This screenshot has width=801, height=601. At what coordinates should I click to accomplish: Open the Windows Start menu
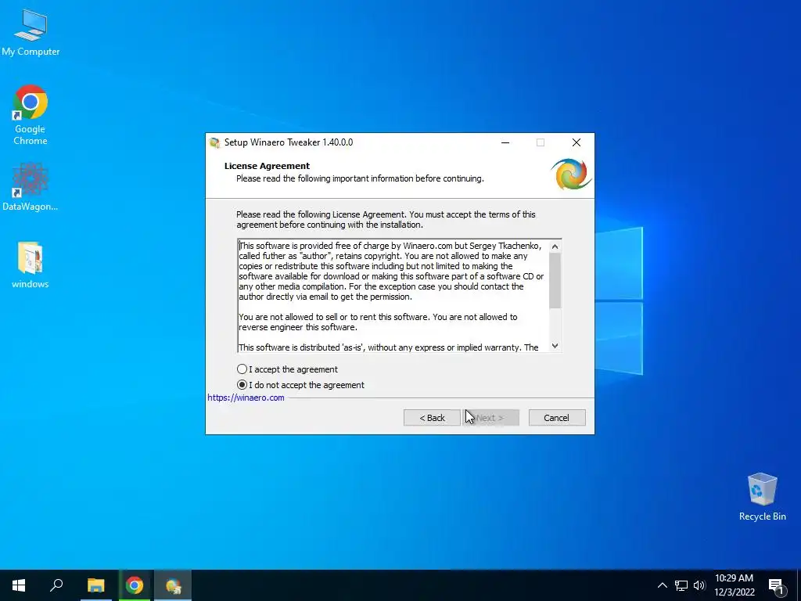19,585
